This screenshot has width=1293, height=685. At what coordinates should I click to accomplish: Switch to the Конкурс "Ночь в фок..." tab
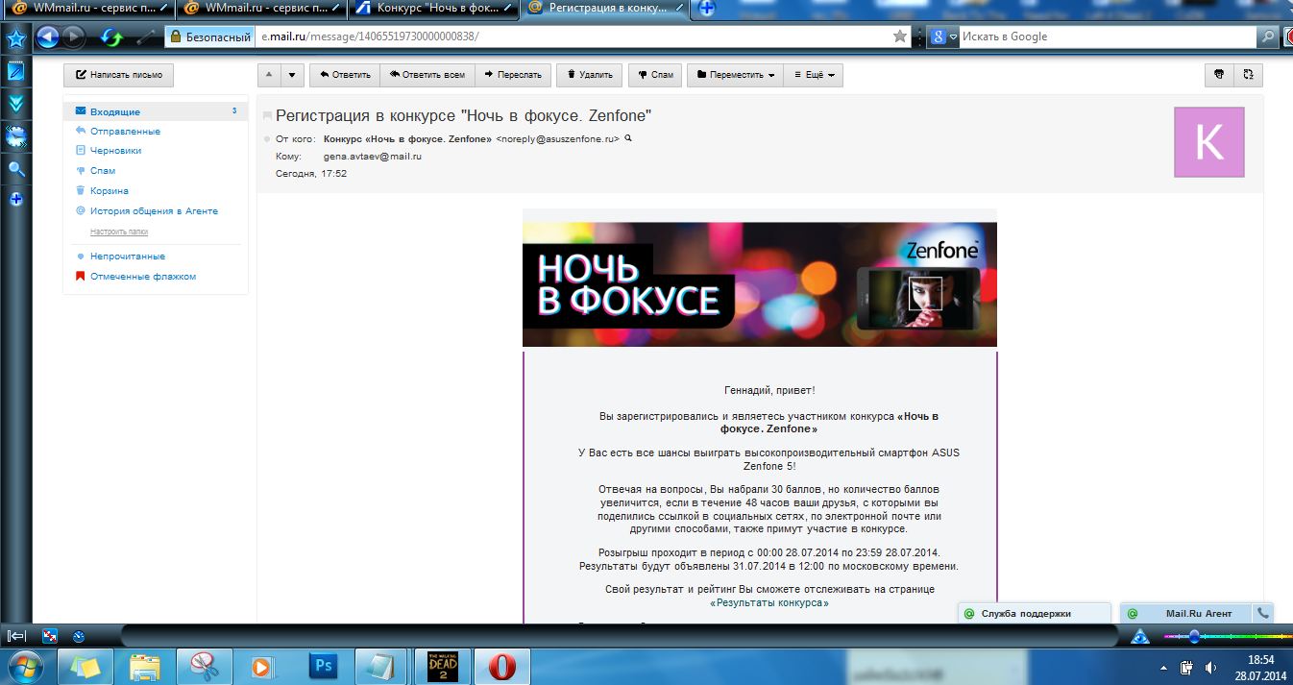(x=432, y=9)
